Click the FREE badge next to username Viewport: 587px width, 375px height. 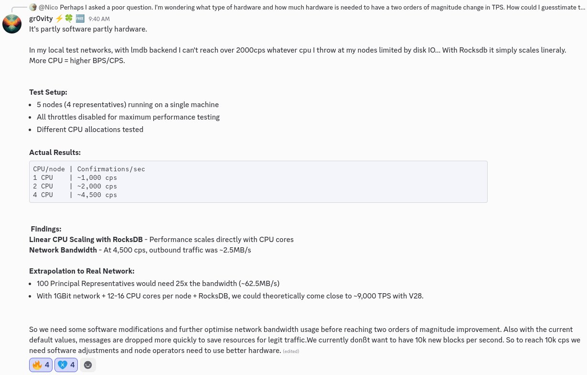point(80,19)
